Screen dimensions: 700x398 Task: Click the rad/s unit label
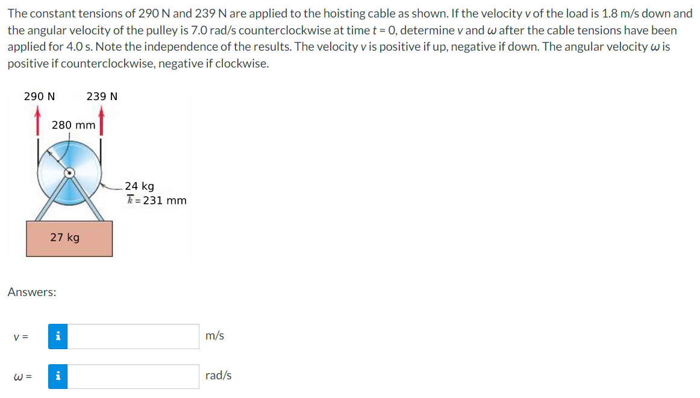218,376
